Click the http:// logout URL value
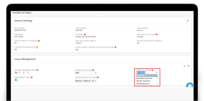 point(79,43)
